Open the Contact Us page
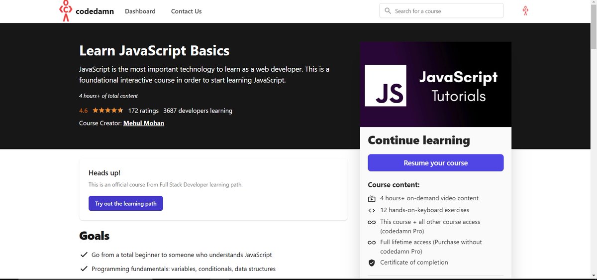Image resolution: width=597 pixels, height=280 pixels. point(186,11)
